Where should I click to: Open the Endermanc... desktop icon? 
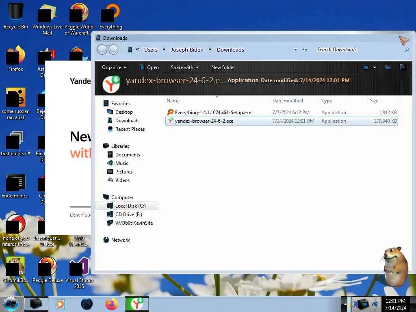coord(16,186)
